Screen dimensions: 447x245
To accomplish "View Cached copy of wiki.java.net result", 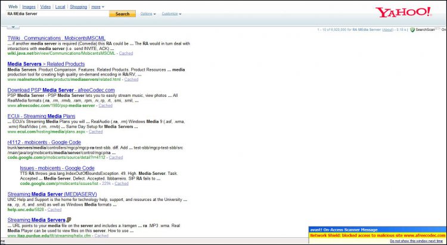I will [126, 53].
